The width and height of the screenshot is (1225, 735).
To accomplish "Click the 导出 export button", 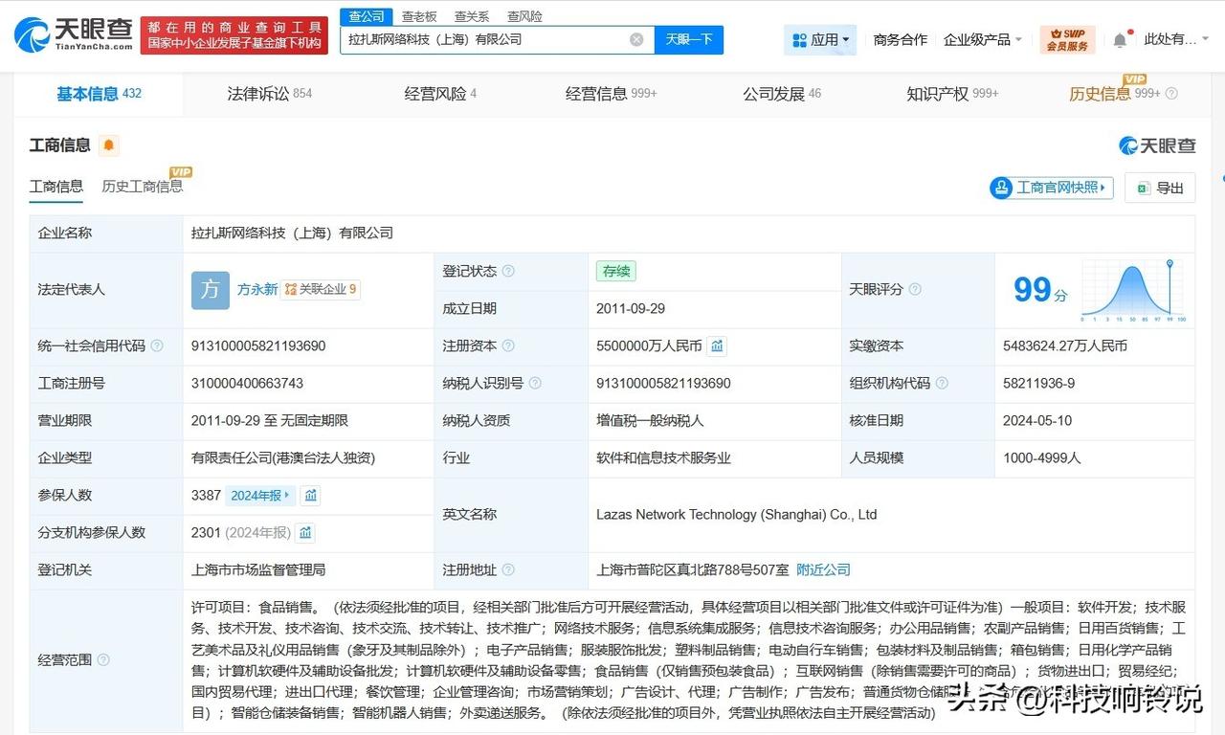I will click(x=1160, y=188).
